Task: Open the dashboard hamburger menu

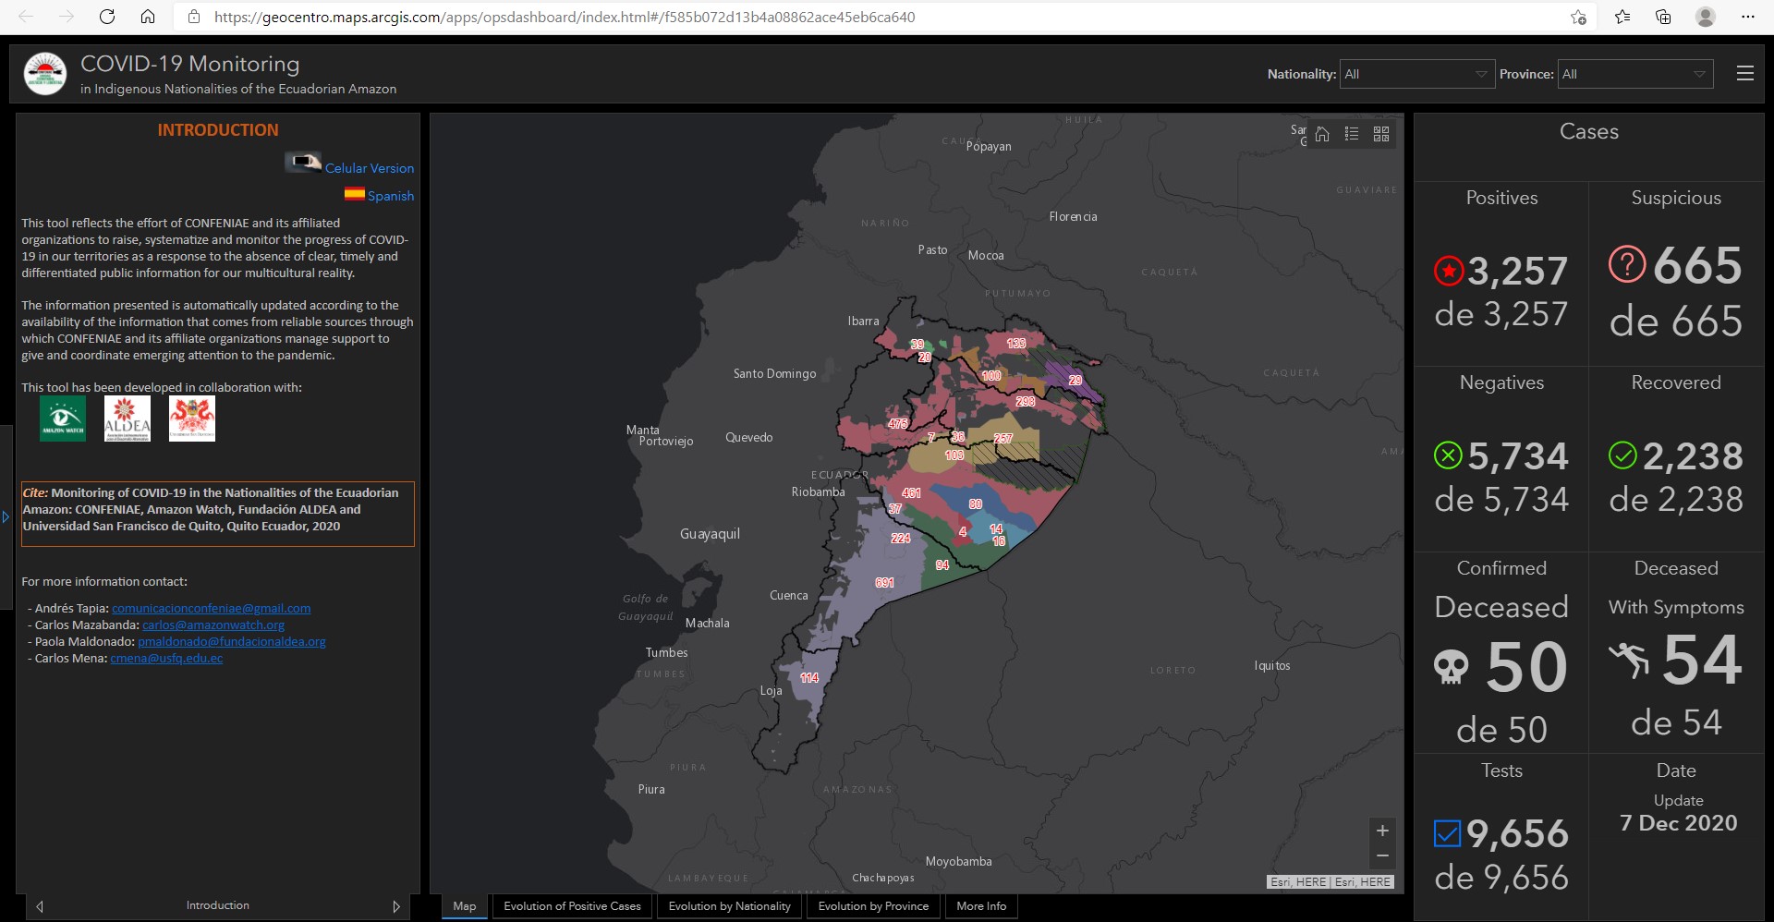Action: [x=1744, y=74]
